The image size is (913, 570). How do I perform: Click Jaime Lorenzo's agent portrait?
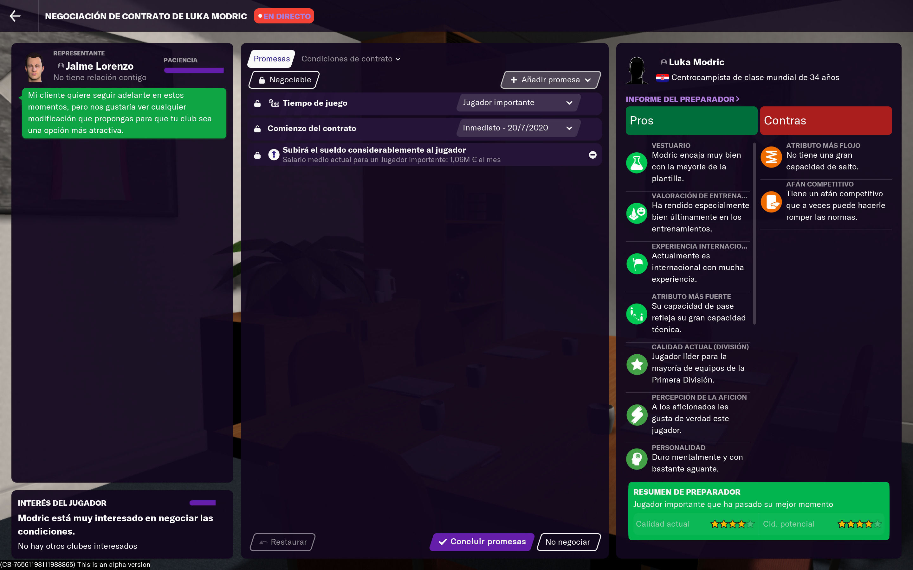point(34,67)
